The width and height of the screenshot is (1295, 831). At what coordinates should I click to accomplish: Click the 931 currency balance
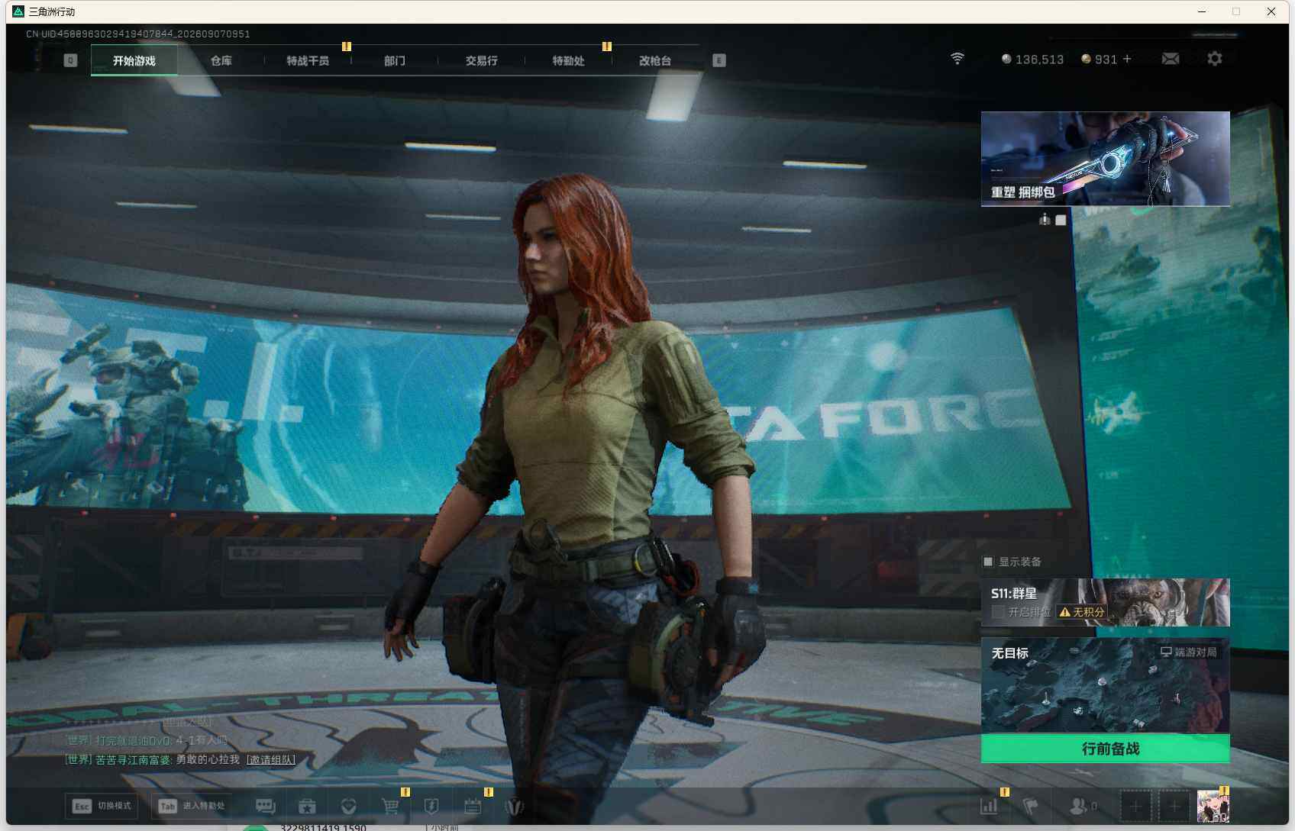point(1106,60)
